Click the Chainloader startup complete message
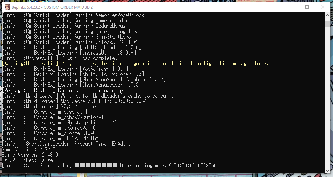 click(68, 90)
